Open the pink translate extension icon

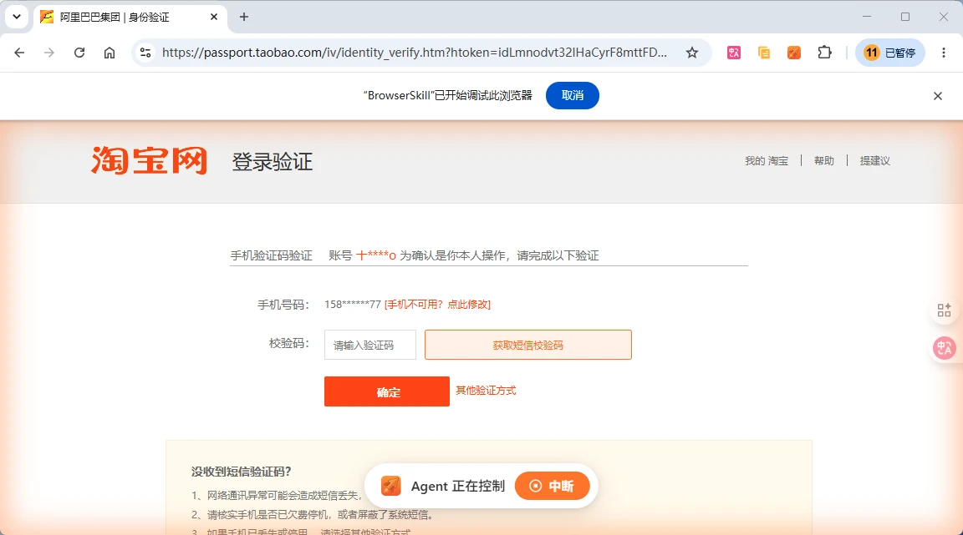tap(734, 53)
